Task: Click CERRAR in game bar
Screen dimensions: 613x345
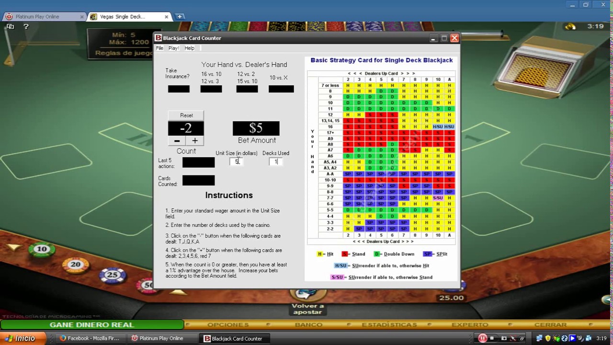Action: 550,325
